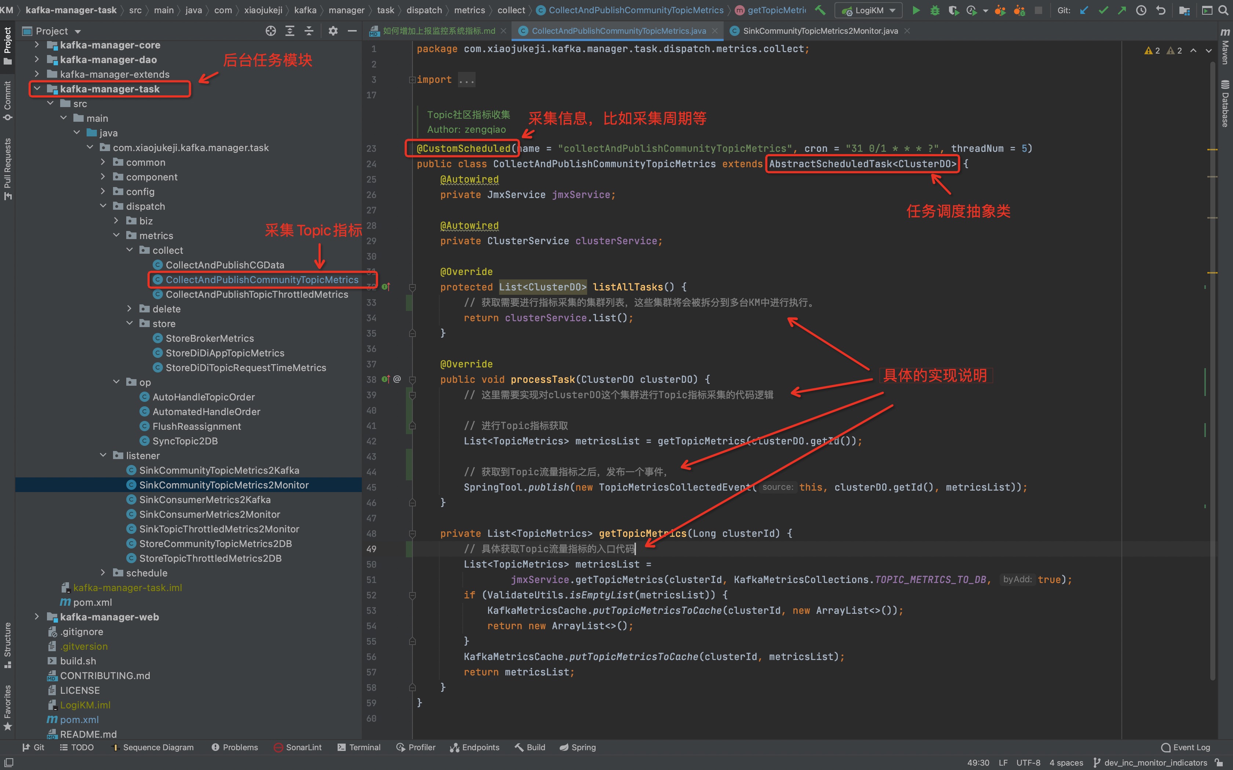Click the locate-file crosshair icon in the Project panel
This screenshot has width=1233, height=770.
(270, 31)
